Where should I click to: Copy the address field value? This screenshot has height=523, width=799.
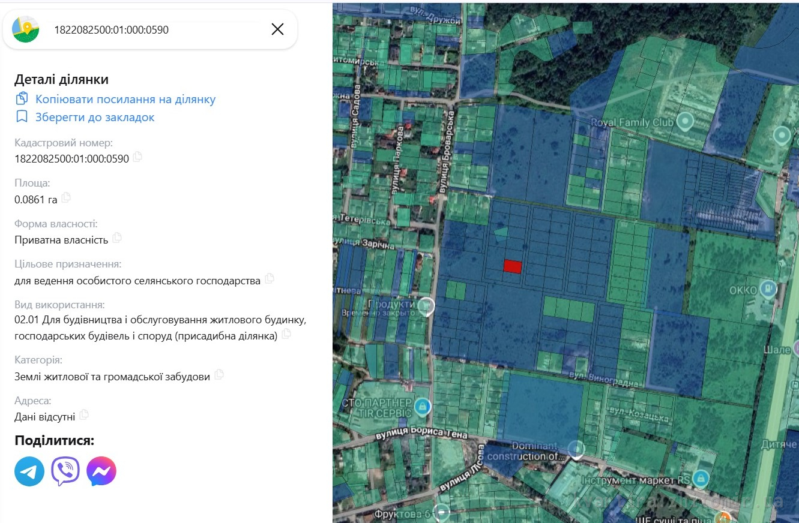click(84, 415)
